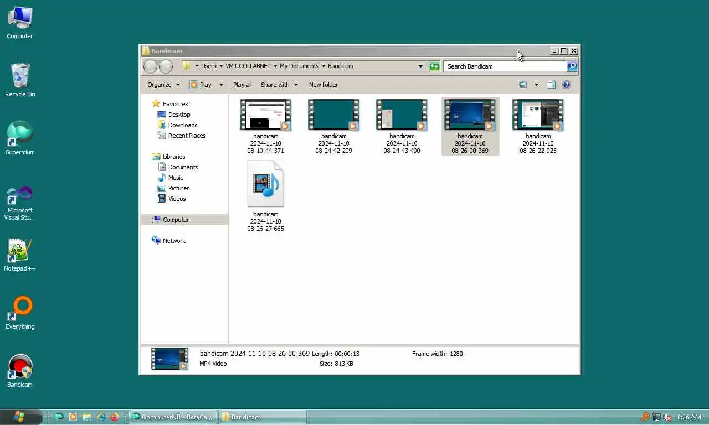Open the Computer desktop icon
Image resolution: width=709 pixels, height=425 pixels.
click(20, 23)
